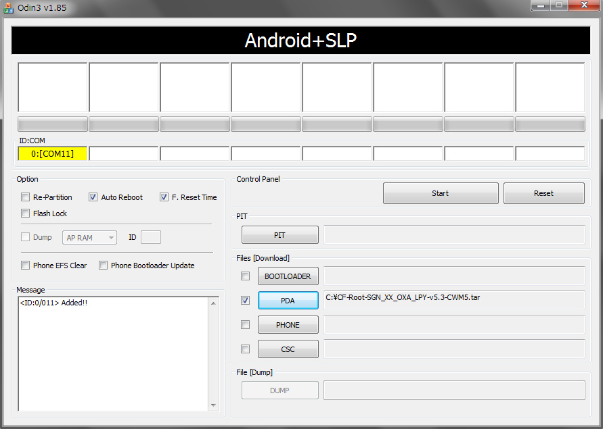Click the DUMP button
This screenshot has height=429, width=603.
tap(280, 390)
